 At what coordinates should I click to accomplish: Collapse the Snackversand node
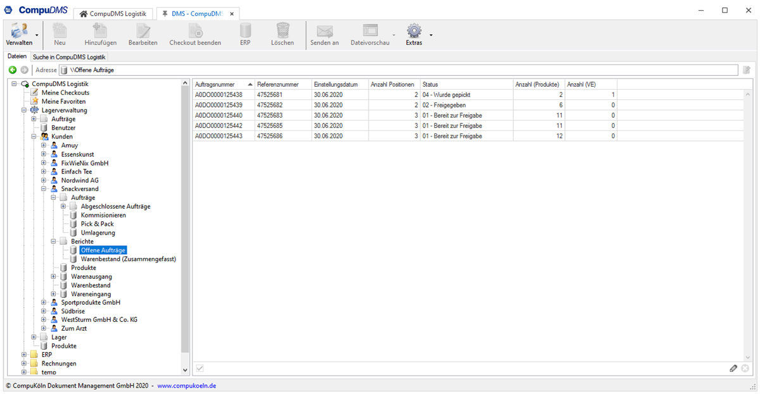pyautogui.click(x=44, y=189)
